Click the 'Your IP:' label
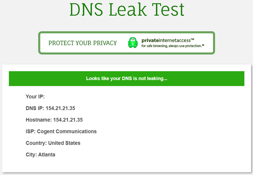The height and width of the screenshot is (175, 253). click(35, 97)
